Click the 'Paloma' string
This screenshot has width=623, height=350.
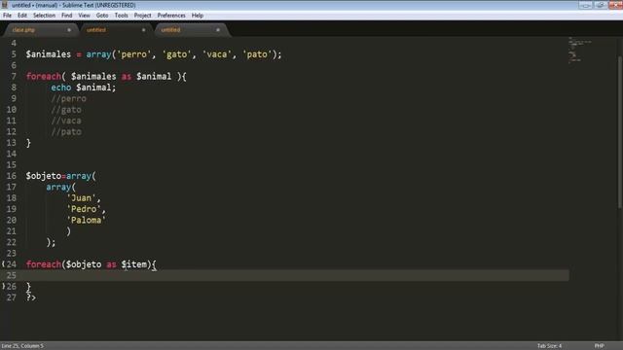click(x=87, y=220)
